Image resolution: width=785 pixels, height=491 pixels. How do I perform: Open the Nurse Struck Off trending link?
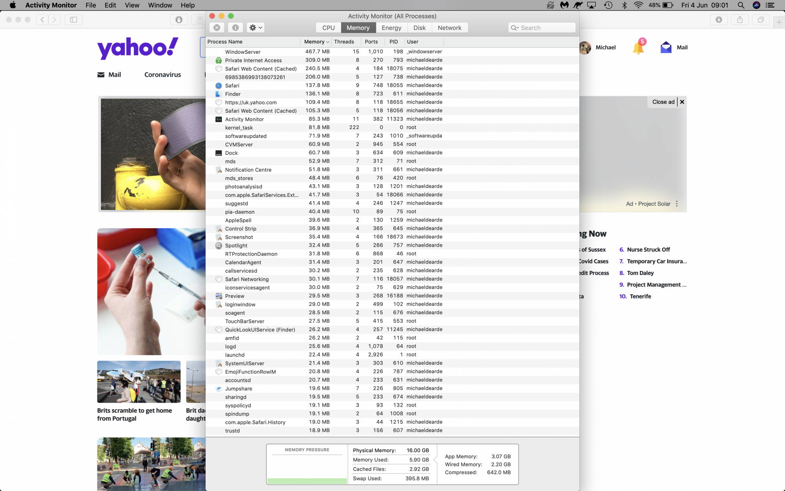(648, 249)
